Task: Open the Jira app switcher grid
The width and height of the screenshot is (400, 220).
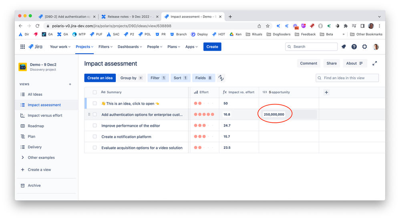Action: coord(22,47)
